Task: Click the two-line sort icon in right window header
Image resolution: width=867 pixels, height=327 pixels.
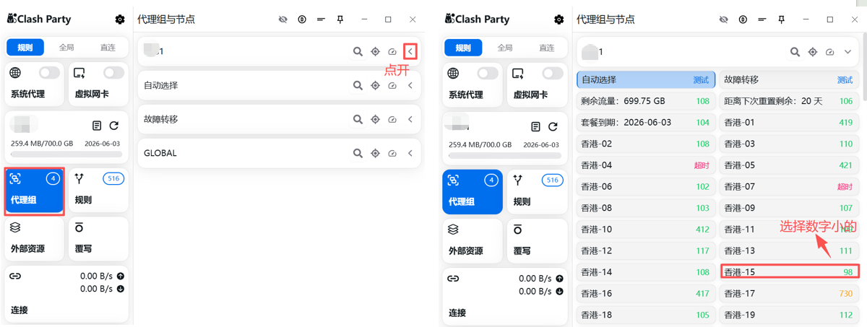Action: pos(762,19)
